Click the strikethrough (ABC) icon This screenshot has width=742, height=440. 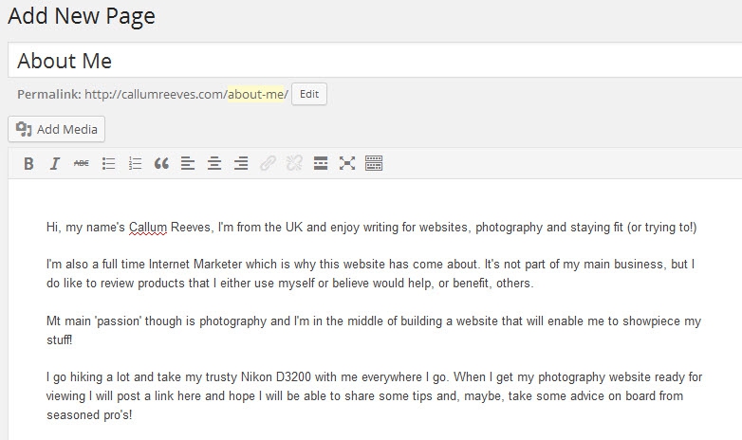tap(82, 164)
